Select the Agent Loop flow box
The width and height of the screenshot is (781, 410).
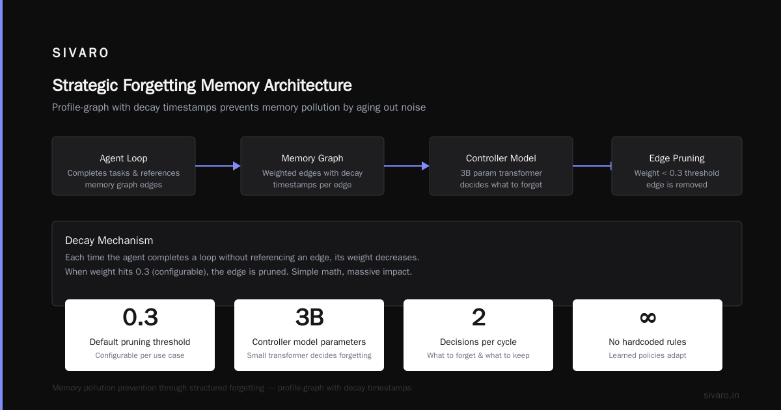(x=124, y=166)
